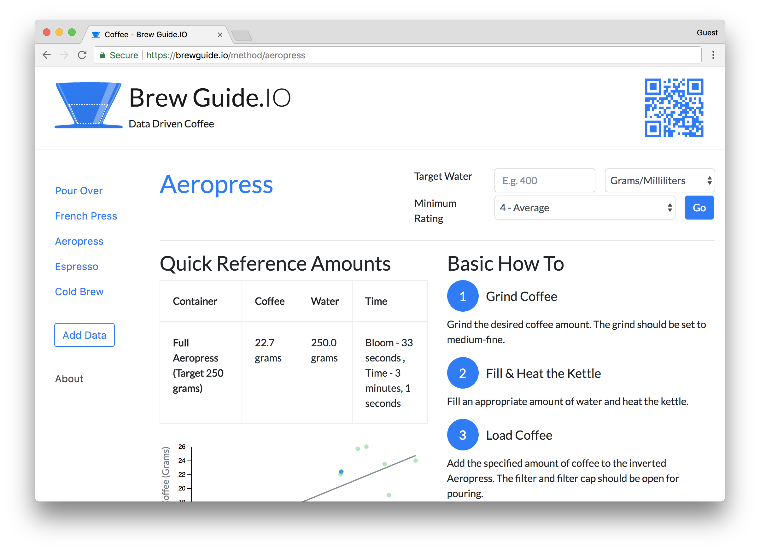Navigate to Cold Brew page
Screen dimensions: 760x552
79,291
